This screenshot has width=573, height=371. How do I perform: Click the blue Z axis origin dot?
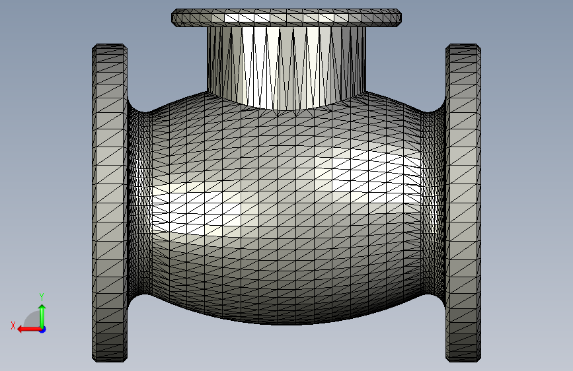tap(43, 329)
